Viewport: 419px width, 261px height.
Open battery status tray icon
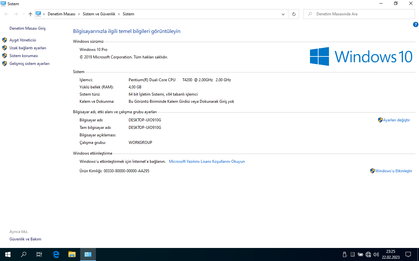pyautogui.click(x=360, y=254)
